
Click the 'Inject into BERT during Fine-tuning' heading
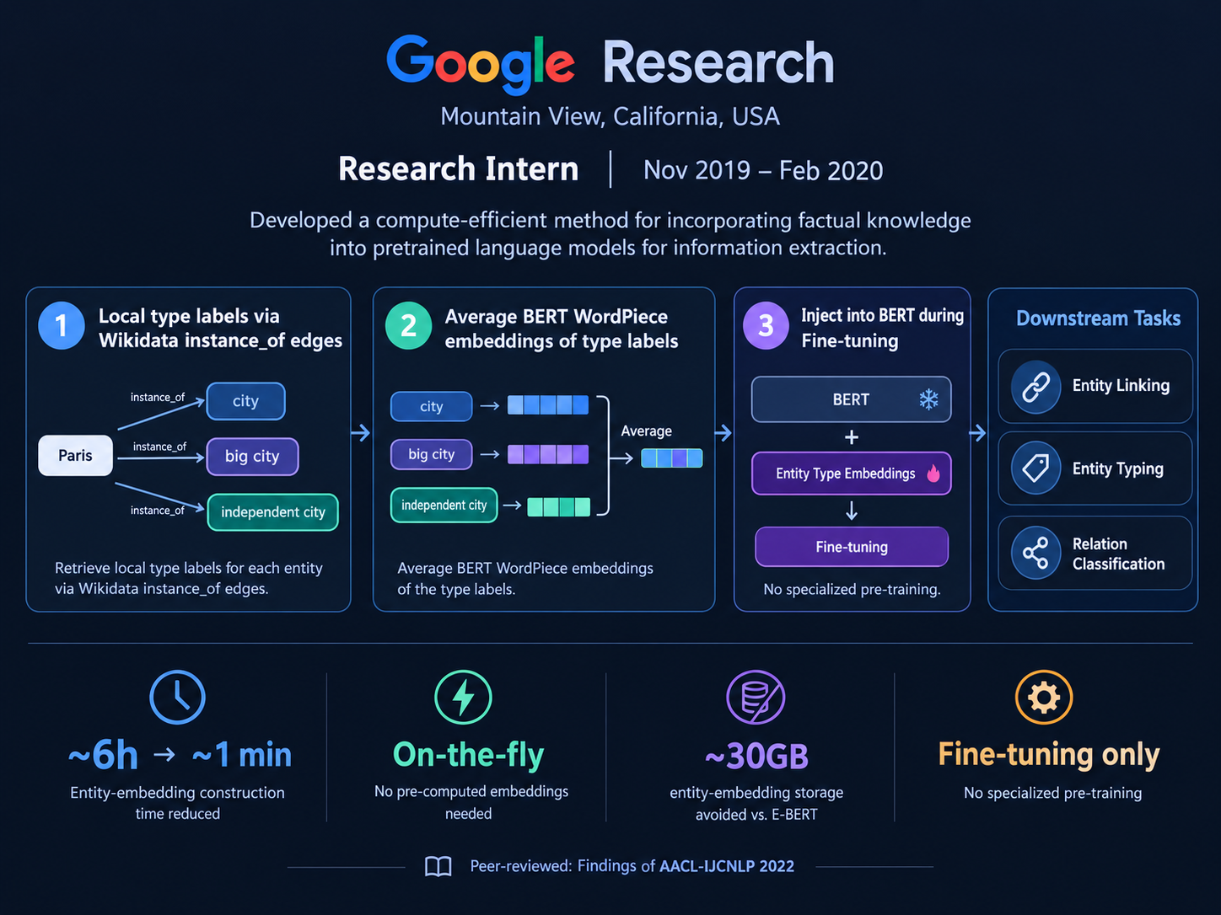[883, 328]
